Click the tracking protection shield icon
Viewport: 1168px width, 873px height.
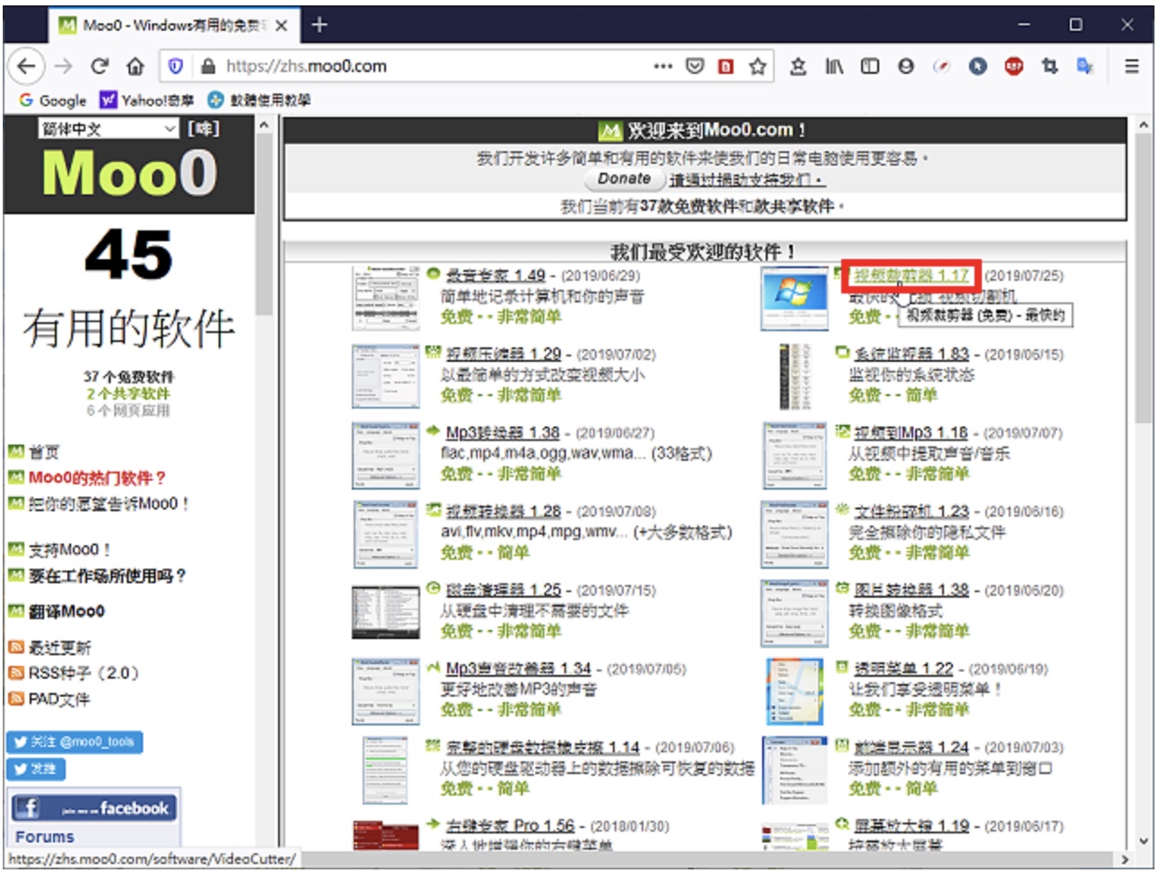click(176, 66)
